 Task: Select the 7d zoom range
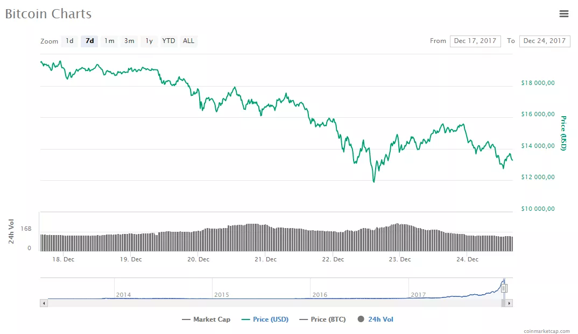[89, 41]
